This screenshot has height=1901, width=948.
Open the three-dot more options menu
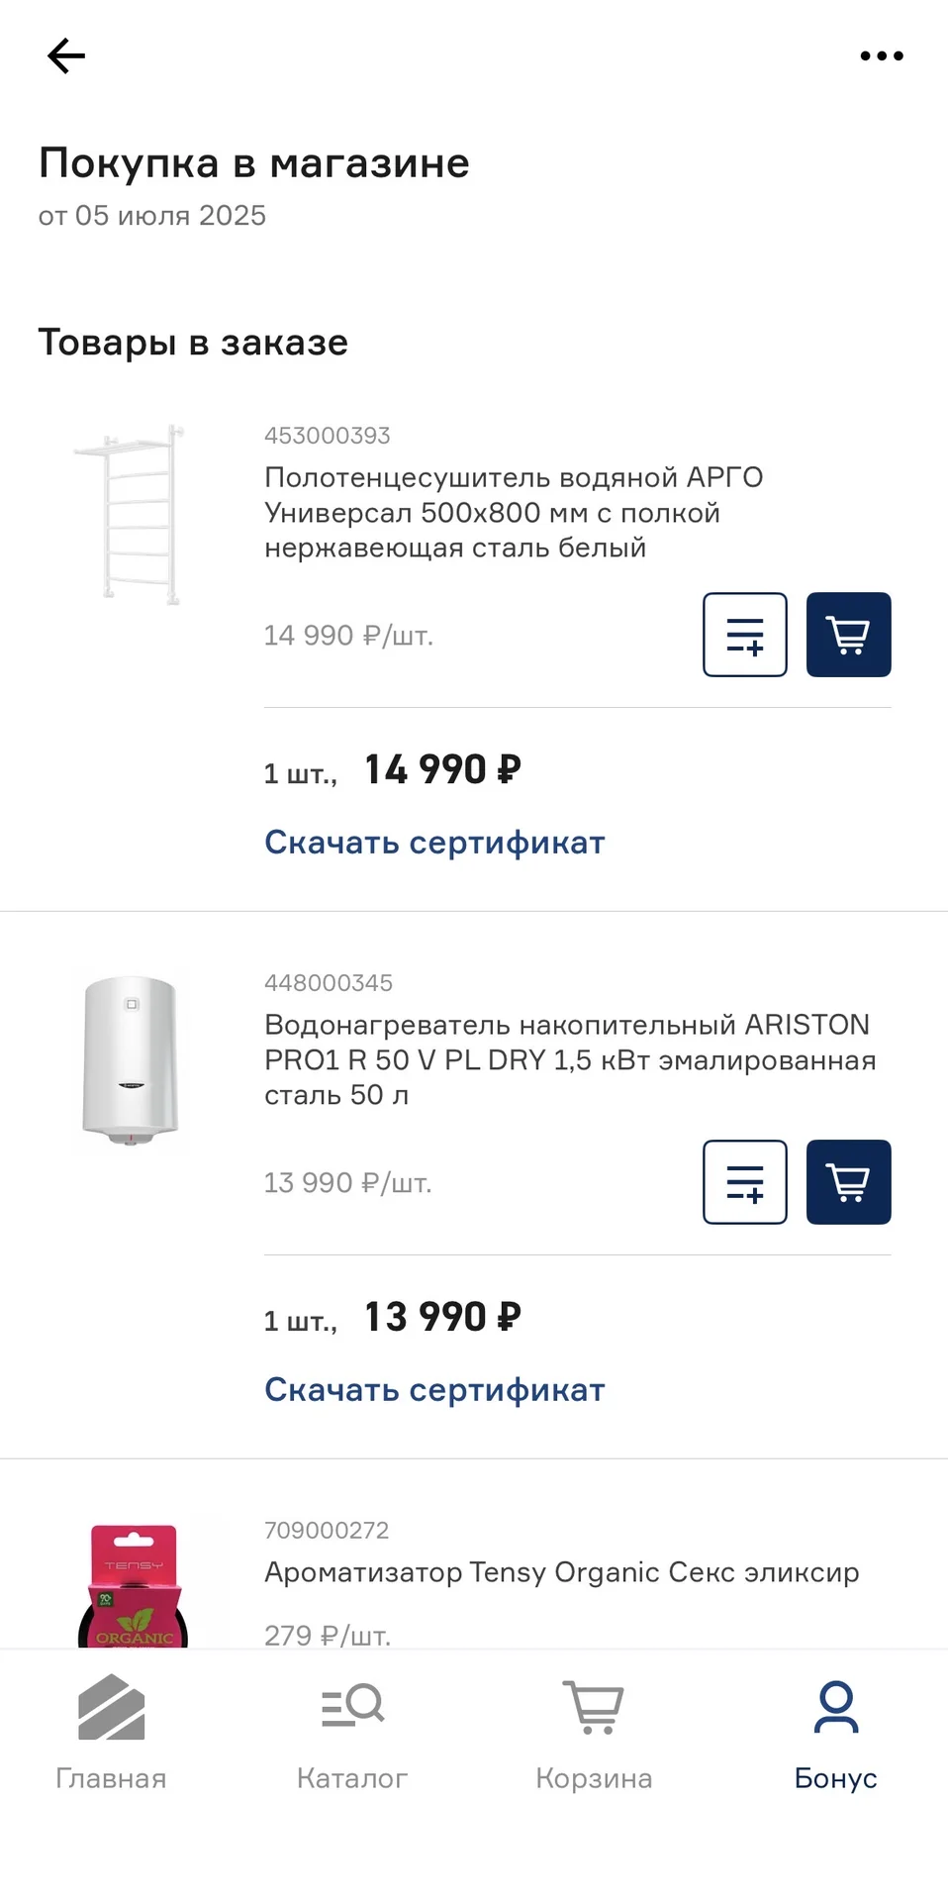click(881, 56)
